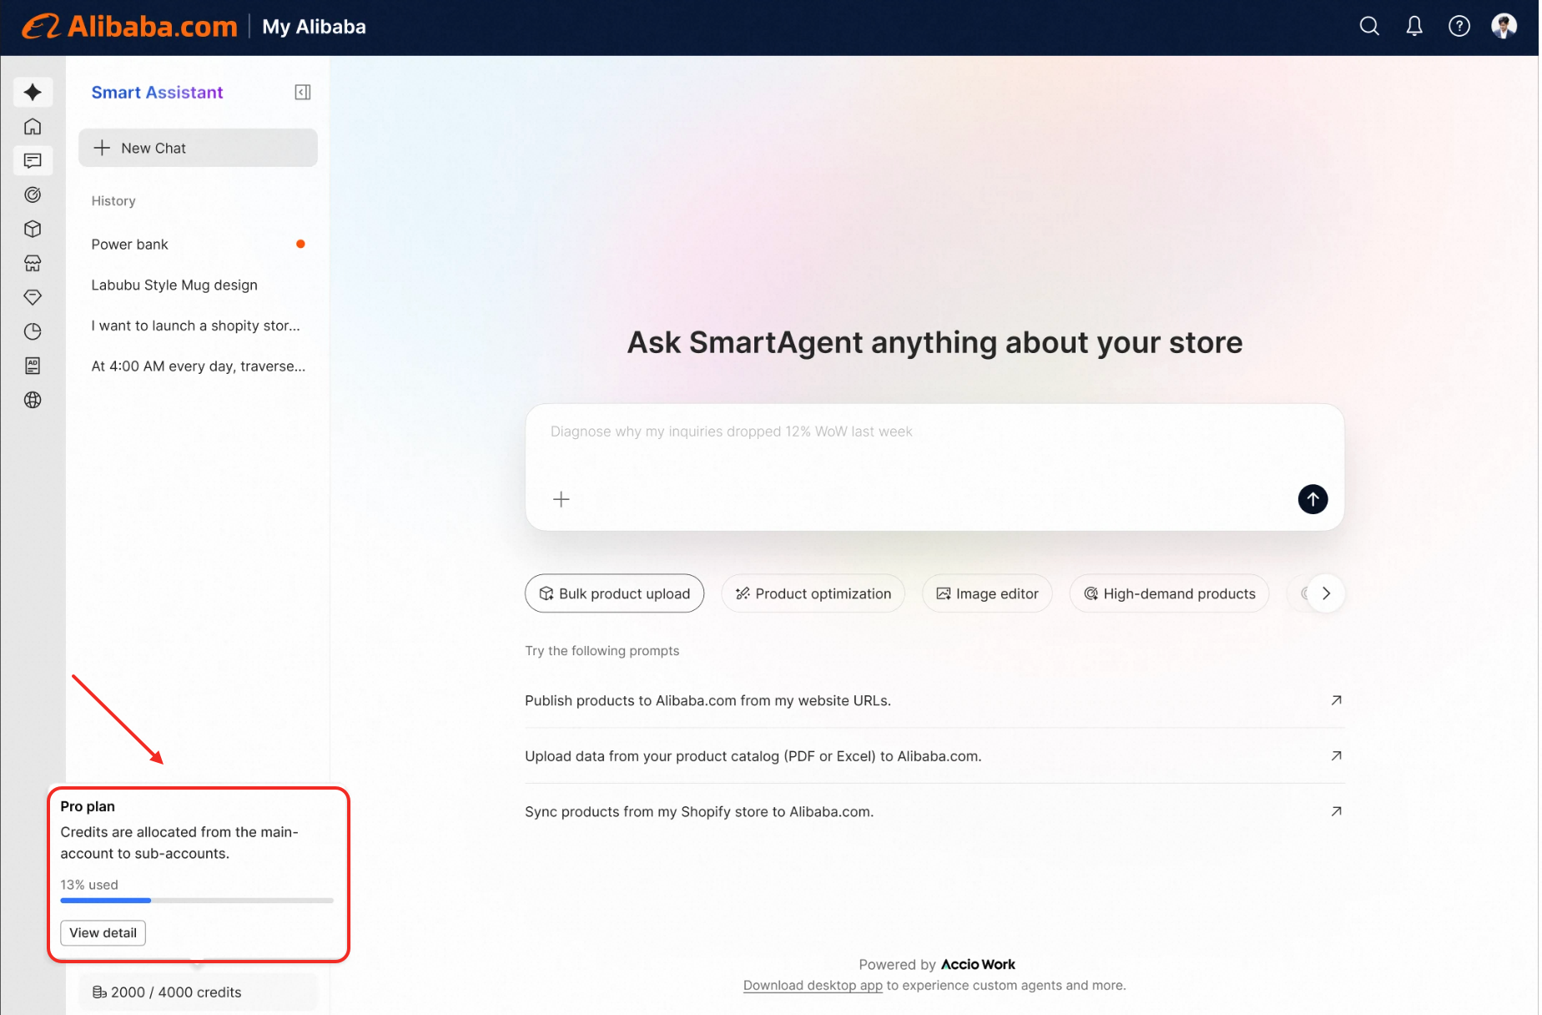Open the 'I want to launch a shopity stor...' chat
Image resolution: width=1542 pixels, height=1015 pixels.
(198, 326)
